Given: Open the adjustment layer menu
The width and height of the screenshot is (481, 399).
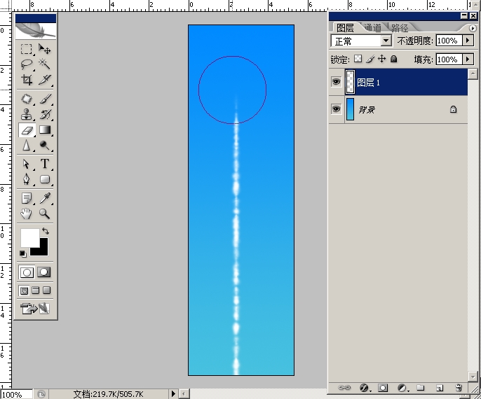Looking at the screenshot, I should (x=402, y=388).
